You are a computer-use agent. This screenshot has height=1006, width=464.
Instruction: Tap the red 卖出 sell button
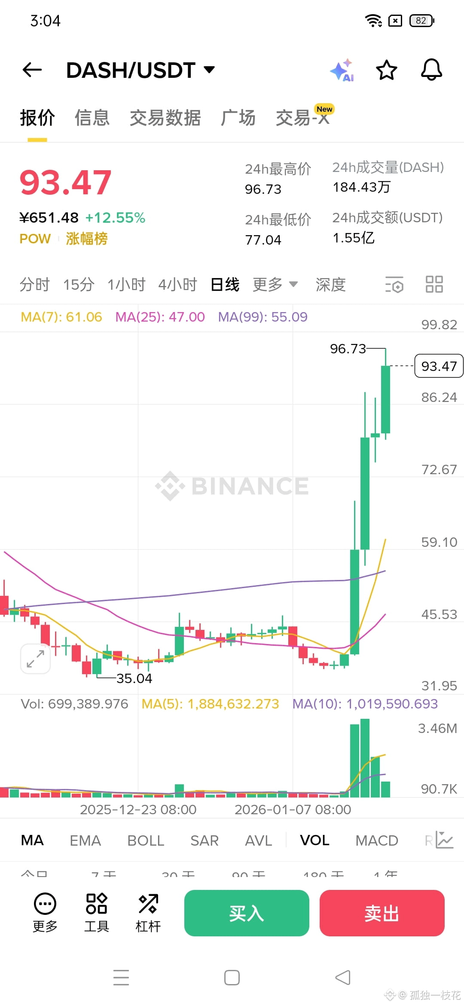[382, 913]
